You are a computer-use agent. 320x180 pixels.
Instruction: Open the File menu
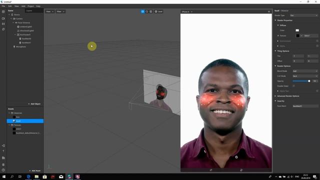coord(3,6)
